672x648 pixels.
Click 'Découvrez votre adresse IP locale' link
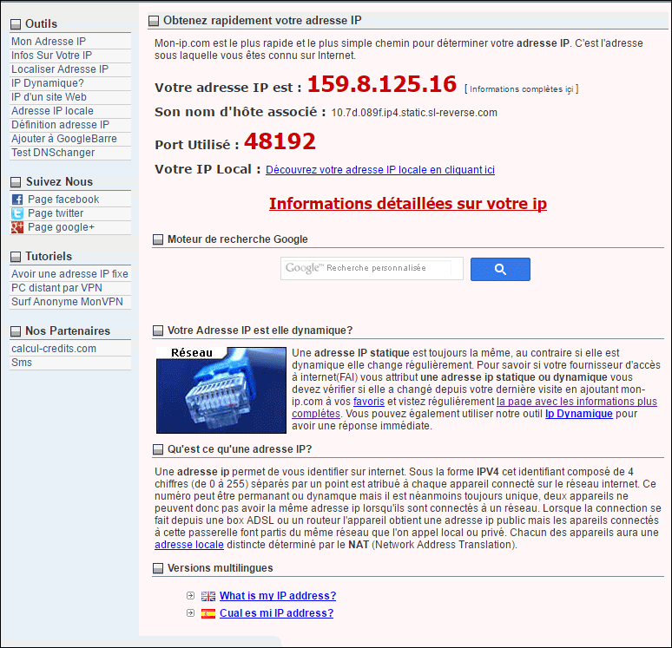tap(380, 170)
